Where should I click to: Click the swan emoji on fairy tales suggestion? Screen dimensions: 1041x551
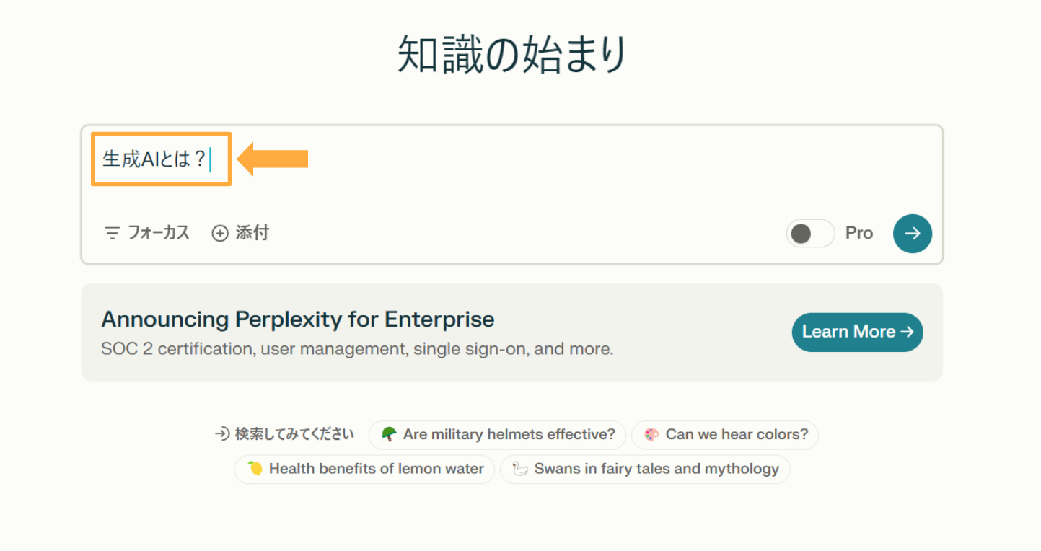[519, 469]
